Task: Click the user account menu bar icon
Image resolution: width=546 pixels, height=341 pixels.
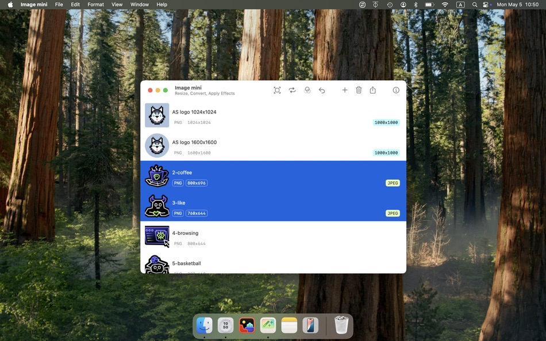Action: pyautogui.click(x=403, y=5)
